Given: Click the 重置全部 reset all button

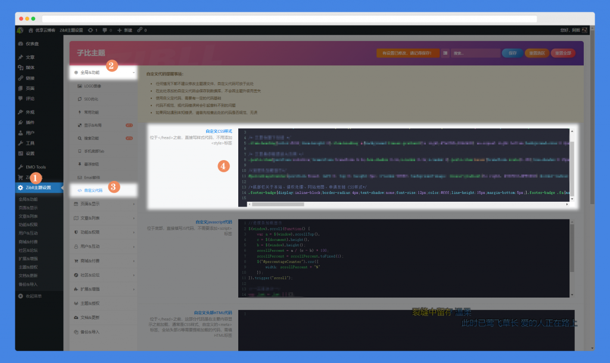Looking at the screenshot, I should (x=562, y=53).
